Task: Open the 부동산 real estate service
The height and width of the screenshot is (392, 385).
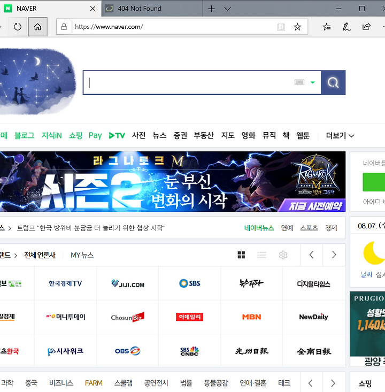Action: tap(204, 135)
